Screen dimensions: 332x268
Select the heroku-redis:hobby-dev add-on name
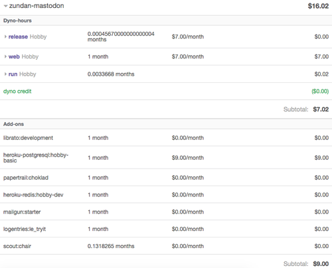click(x=33, y=195)
